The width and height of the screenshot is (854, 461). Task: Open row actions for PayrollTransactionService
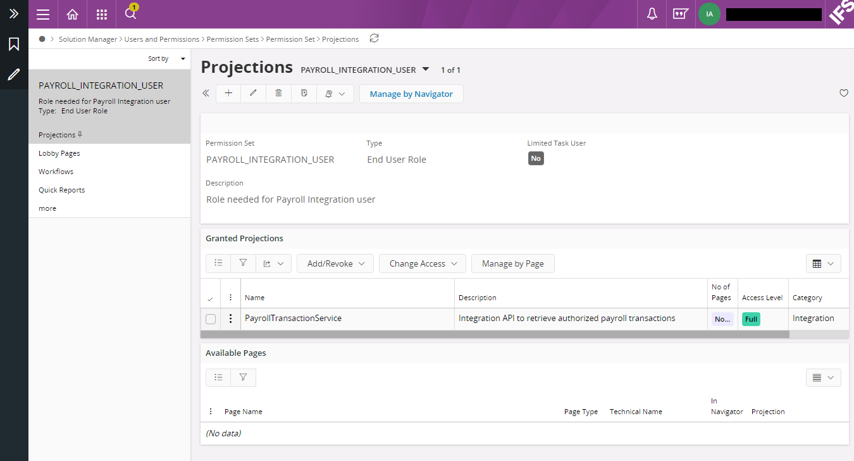231,319
